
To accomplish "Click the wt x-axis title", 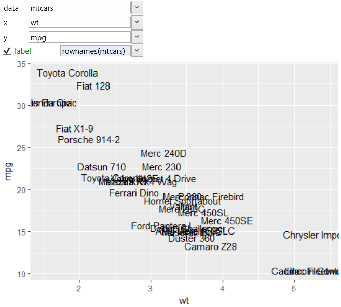I will pos(184,301).
